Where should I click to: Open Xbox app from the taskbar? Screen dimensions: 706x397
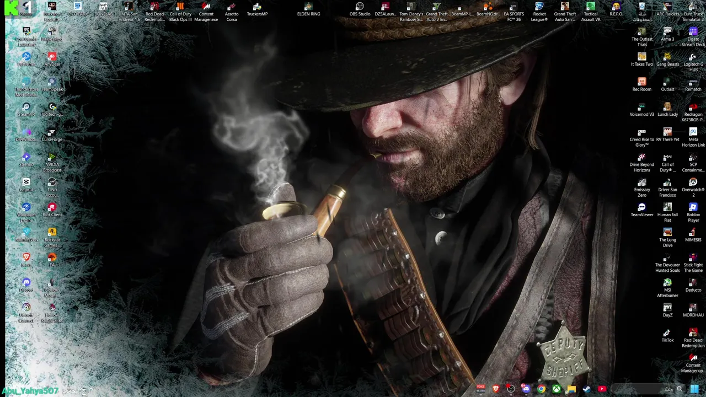(x=557, y=389)
